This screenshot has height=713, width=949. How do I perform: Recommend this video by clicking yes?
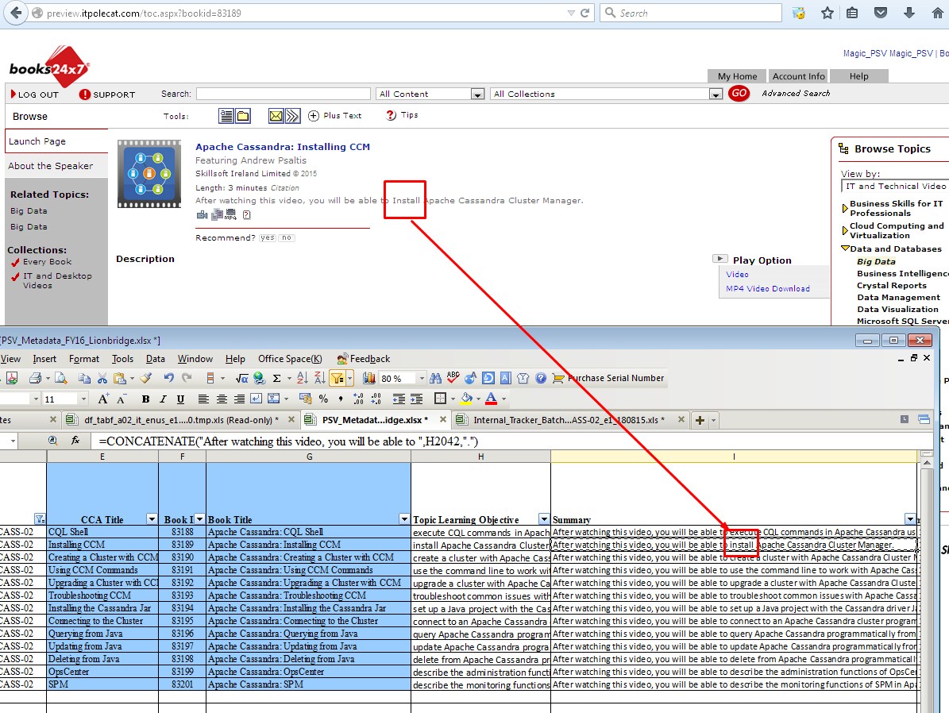267,238
